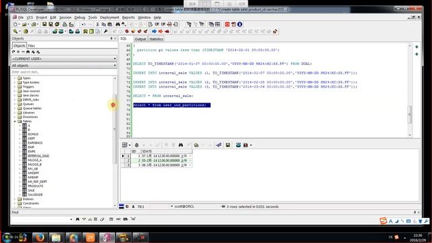
Task: Click the red right-arrow toolbar icon
Action: pyautogui.click(x=161, y=32)
